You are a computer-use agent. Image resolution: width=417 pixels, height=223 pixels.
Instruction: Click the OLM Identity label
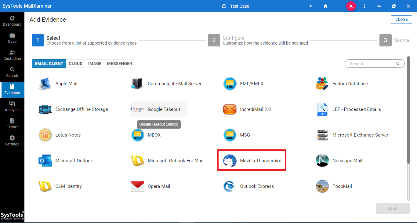(x=69, y=186)
